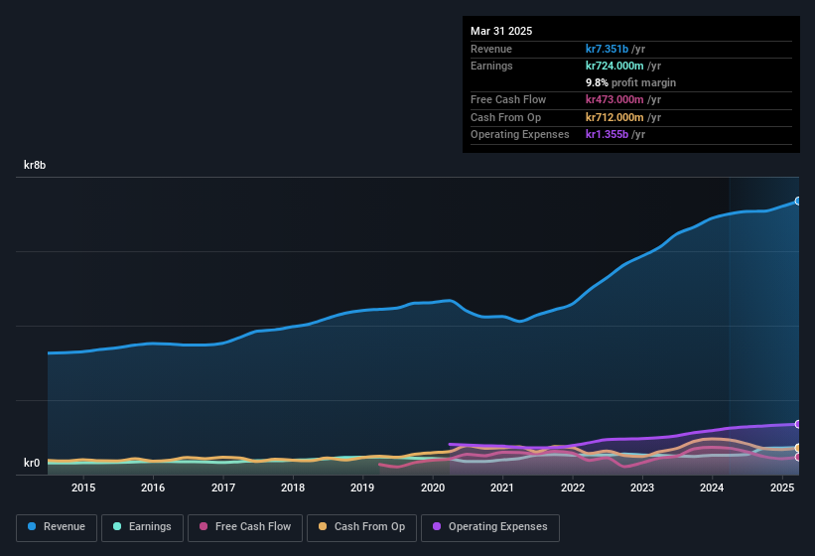815x556 pixels.
Task: Click the kr0 y-axis label
Action: (x=32, y=463)
